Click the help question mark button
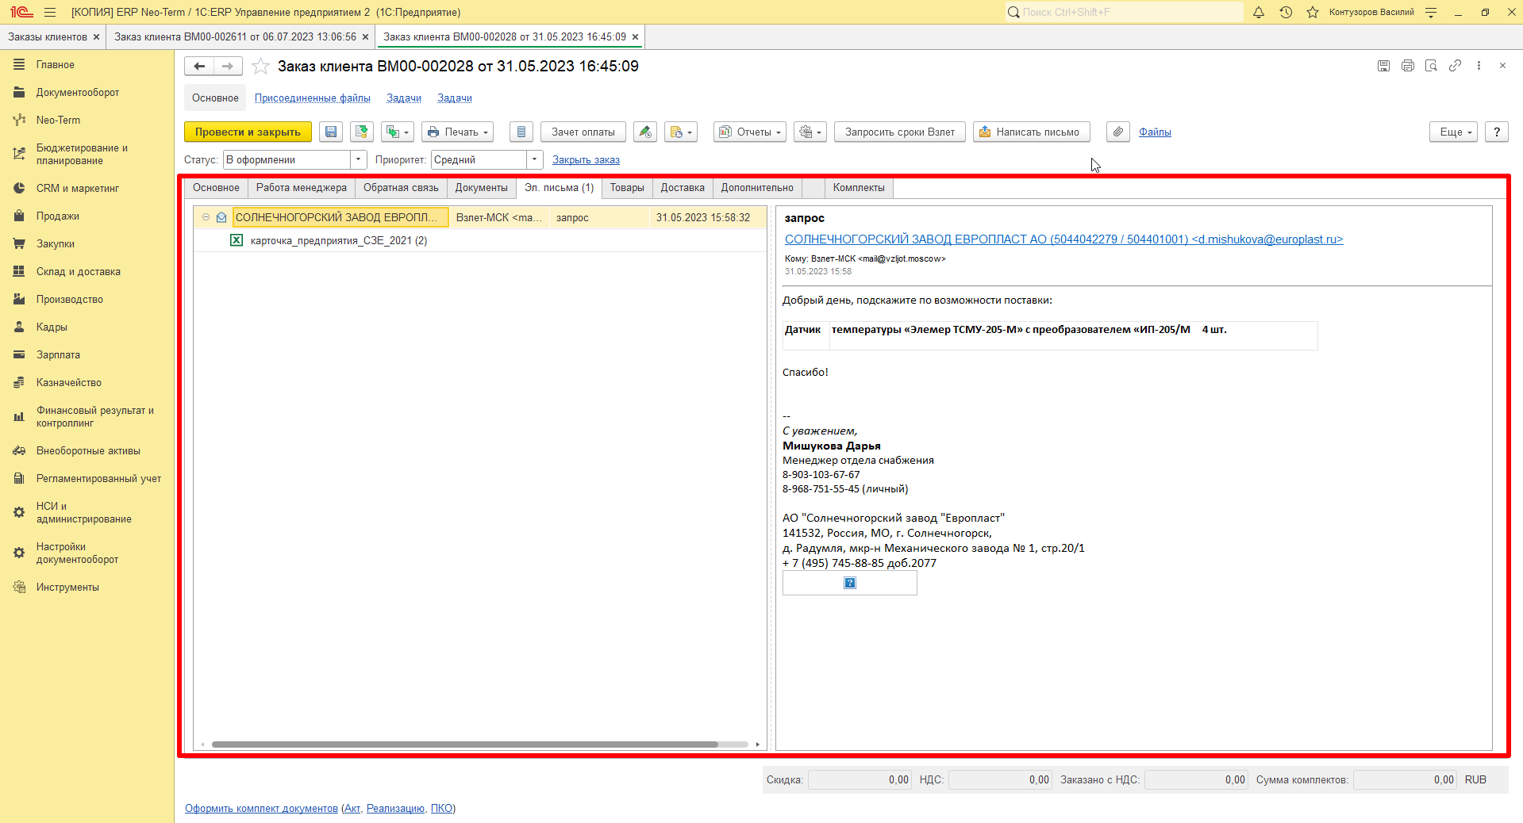The image size is (1523, 823). pyautogui.click(x=1497, y=132)
